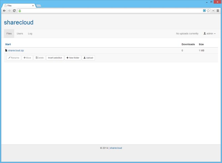
Task: Select the Rename pencil icon
Action: (9, 58)
